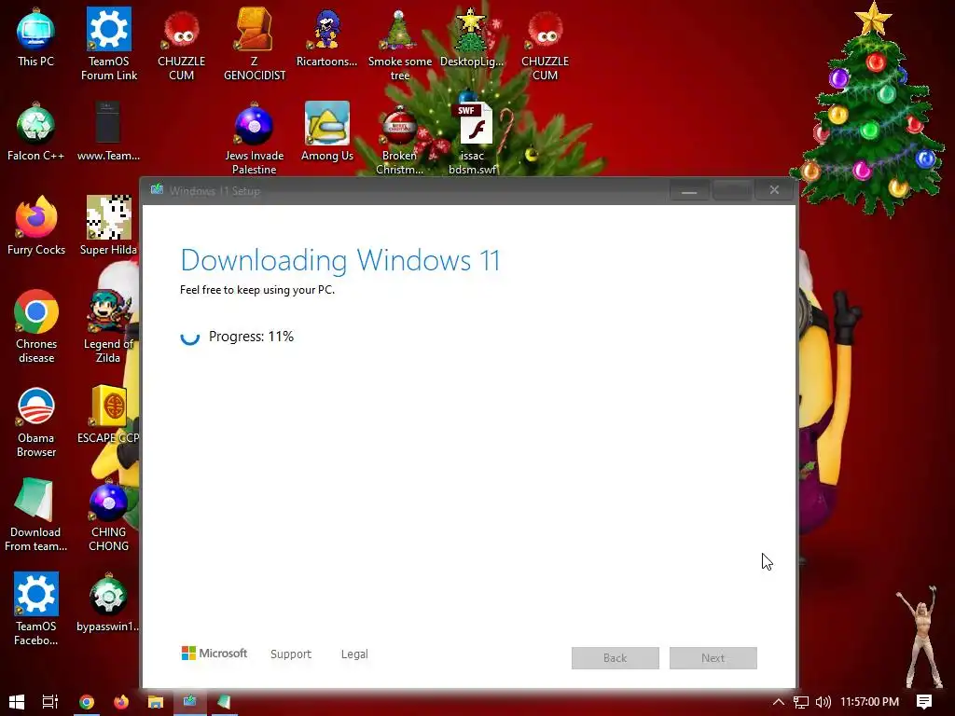The image size is (955, 716).
Task: Close the Windows 11 Setup window
Action: click(774, 190)
